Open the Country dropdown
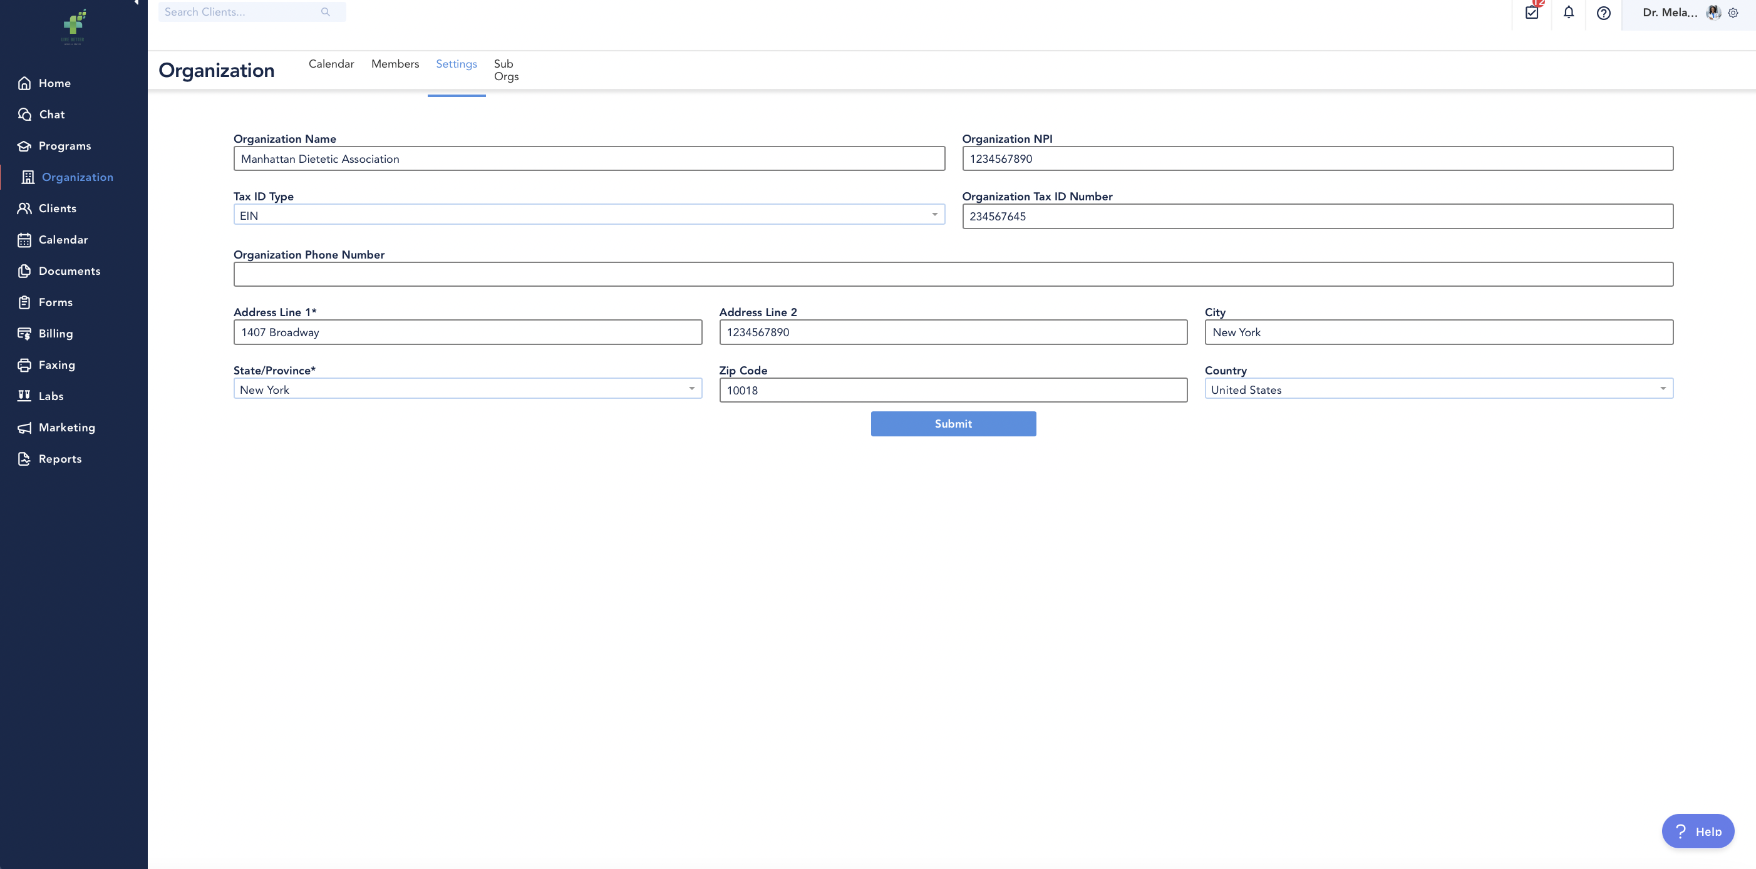This screenshot has width=1756, height=869. (x=1664, y=388)
